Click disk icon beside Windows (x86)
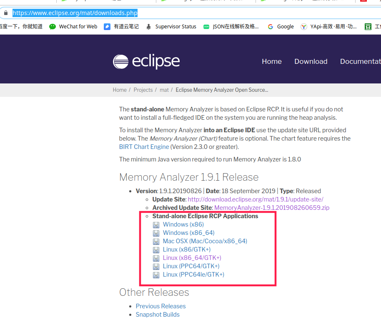 156,225
